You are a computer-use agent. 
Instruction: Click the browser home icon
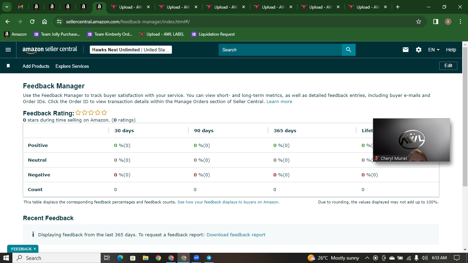[x=45, y=22]
